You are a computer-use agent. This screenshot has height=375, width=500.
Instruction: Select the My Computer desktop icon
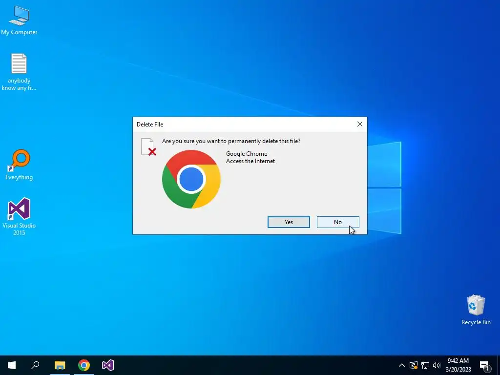coord(19,20)
